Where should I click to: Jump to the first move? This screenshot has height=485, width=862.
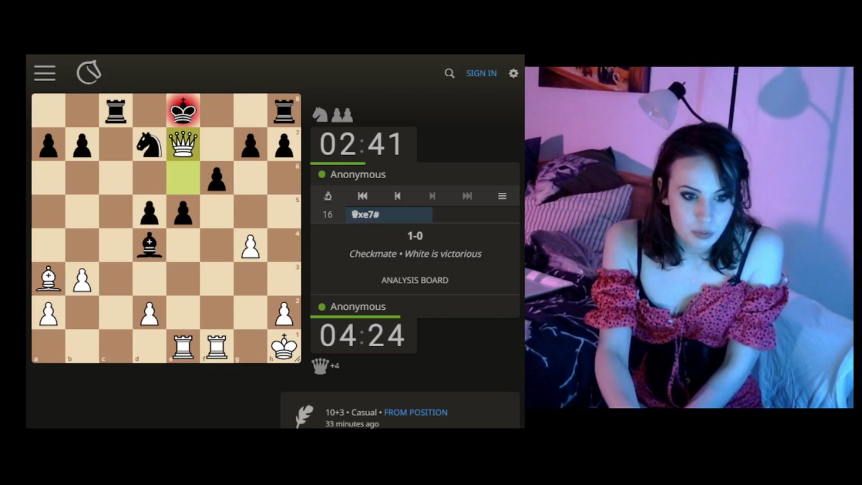[362, 196]
